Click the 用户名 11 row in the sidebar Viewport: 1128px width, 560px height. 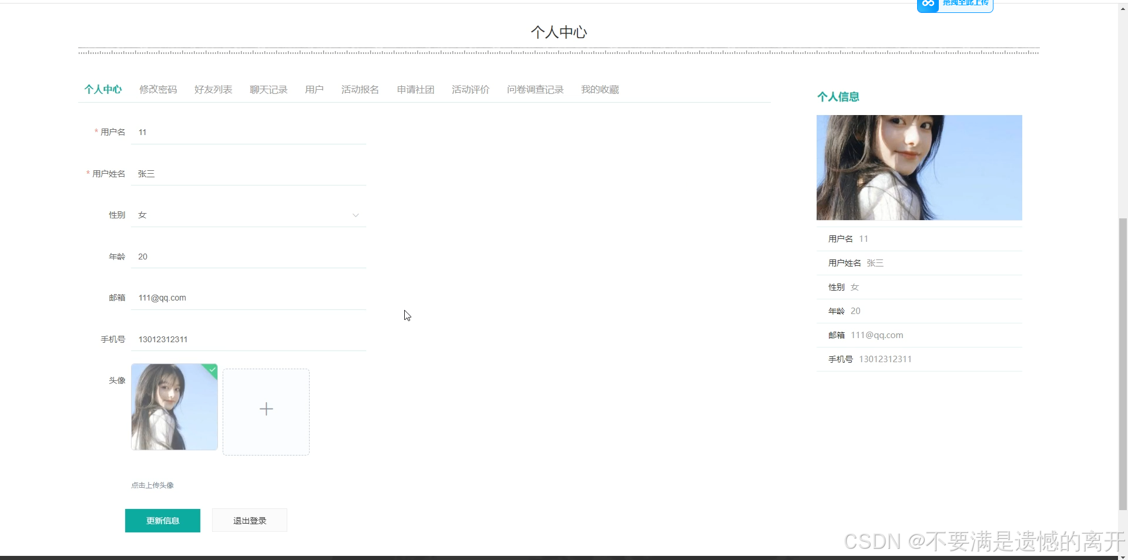(919, 239)
